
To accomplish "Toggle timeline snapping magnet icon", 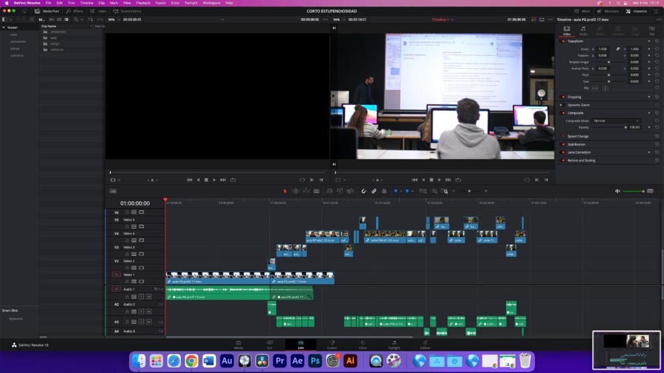I will tap(364, 191).
